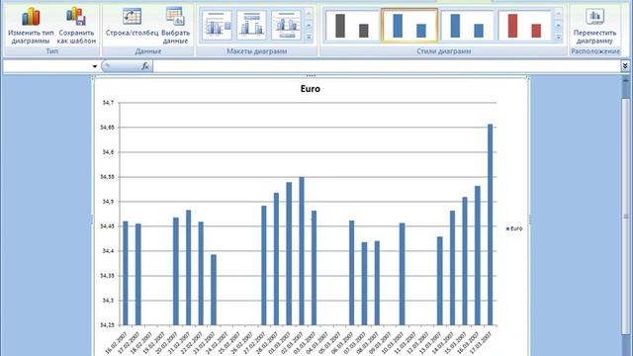Apply the dark gray chart style
The image size is (633, 356).
(352, 26)
